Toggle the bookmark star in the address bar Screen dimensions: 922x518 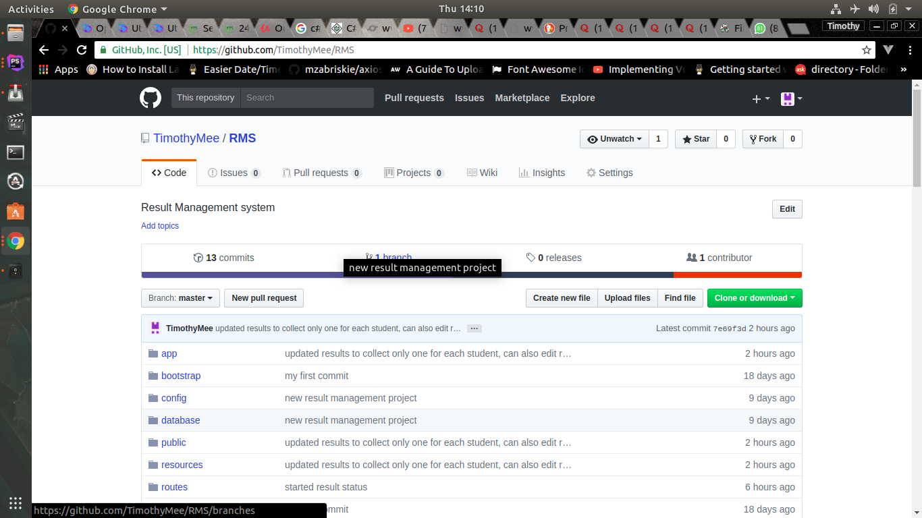(x=866, y=49)
